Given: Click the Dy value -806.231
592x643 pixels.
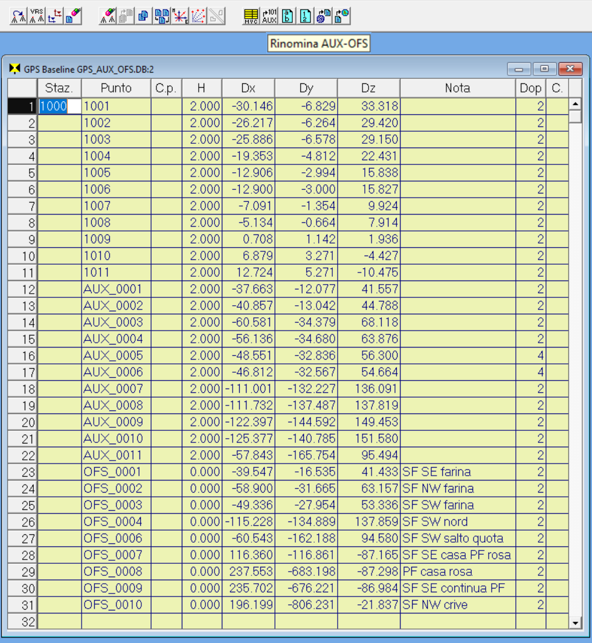Looking at the screenshot, I should [x=306, y=605].
